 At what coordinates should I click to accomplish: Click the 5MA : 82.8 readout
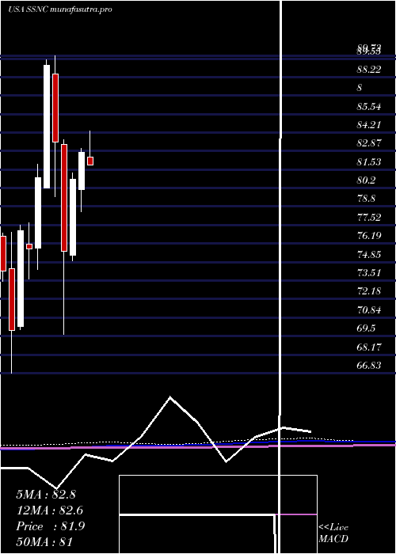[x=46, y=495]
